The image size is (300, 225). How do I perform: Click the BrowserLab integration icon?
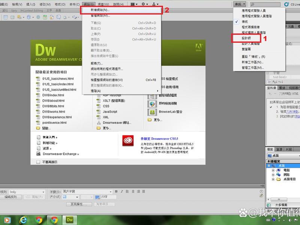pos(152,112)
